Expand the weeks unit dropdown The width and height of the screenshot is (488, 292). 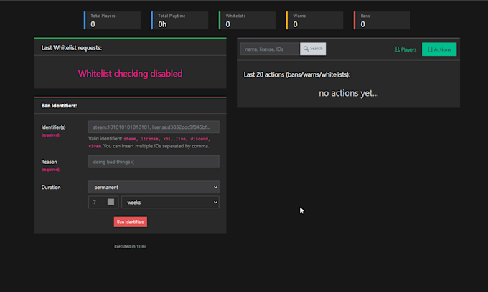coord(170,203)
